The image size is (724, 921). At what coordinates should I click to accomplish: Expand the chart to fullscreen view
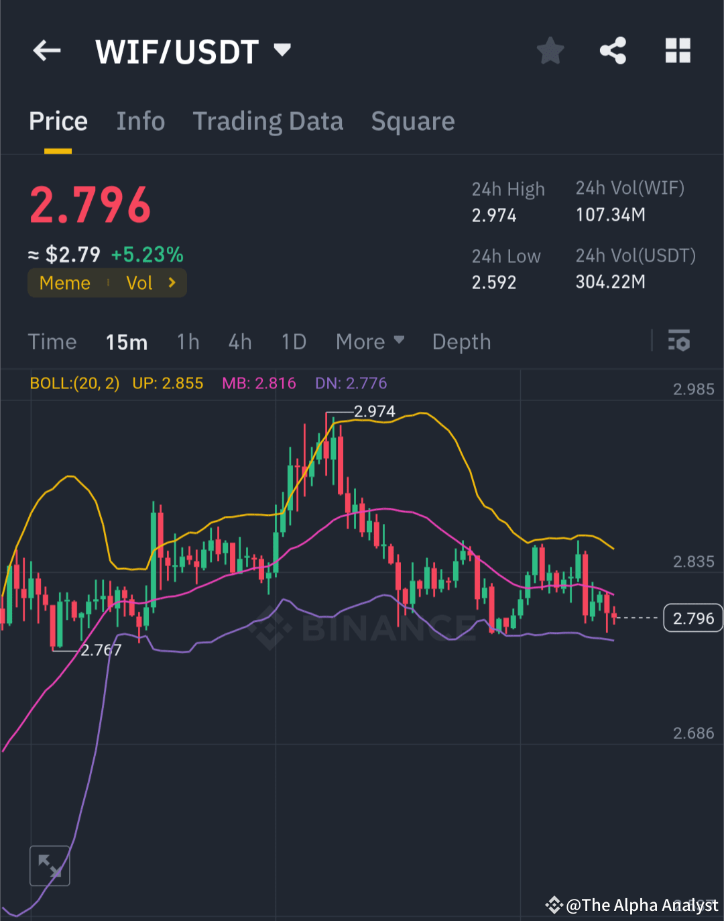pos(50,866)
